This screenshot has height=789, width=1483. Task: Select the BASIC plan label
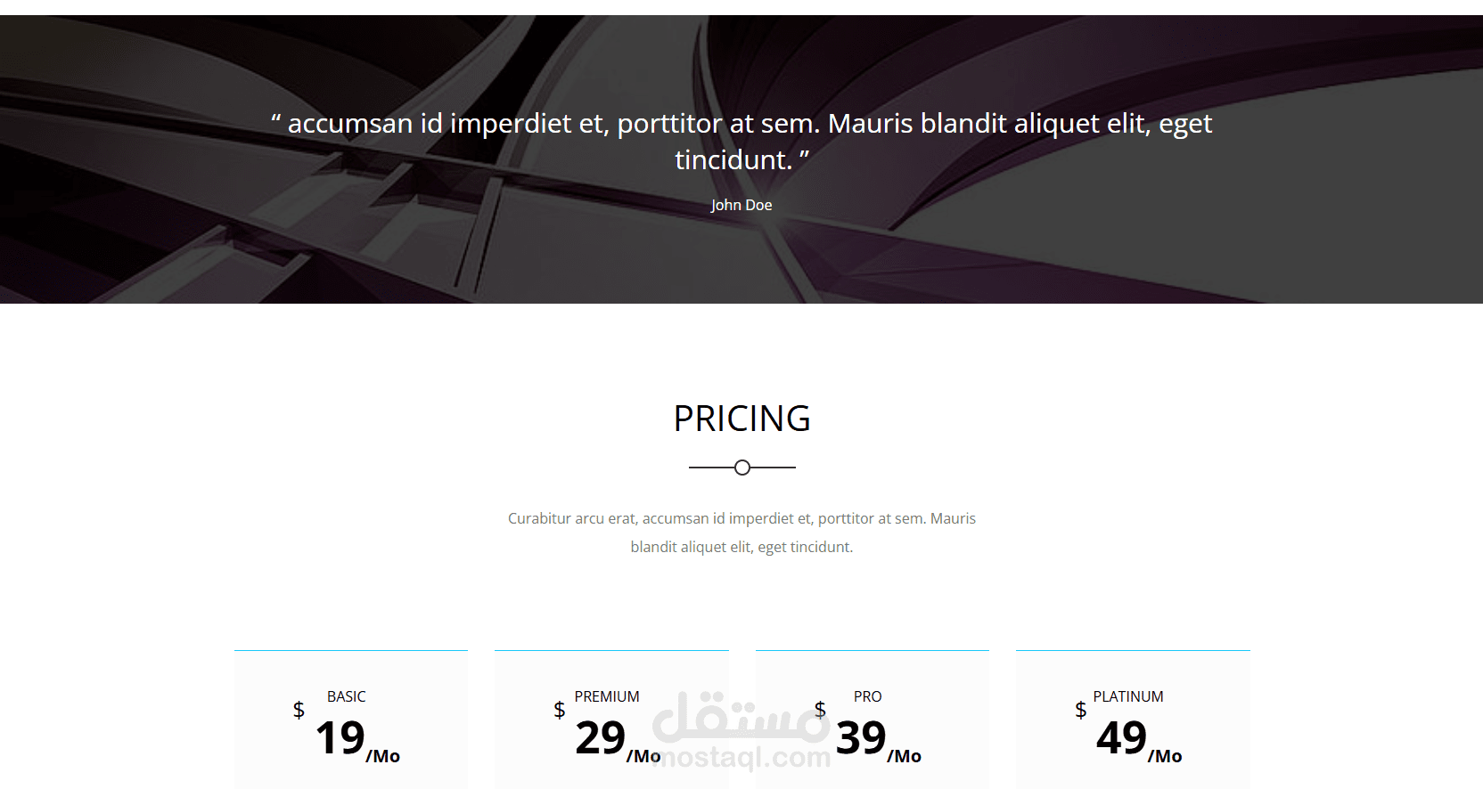(x=346, y=696)
